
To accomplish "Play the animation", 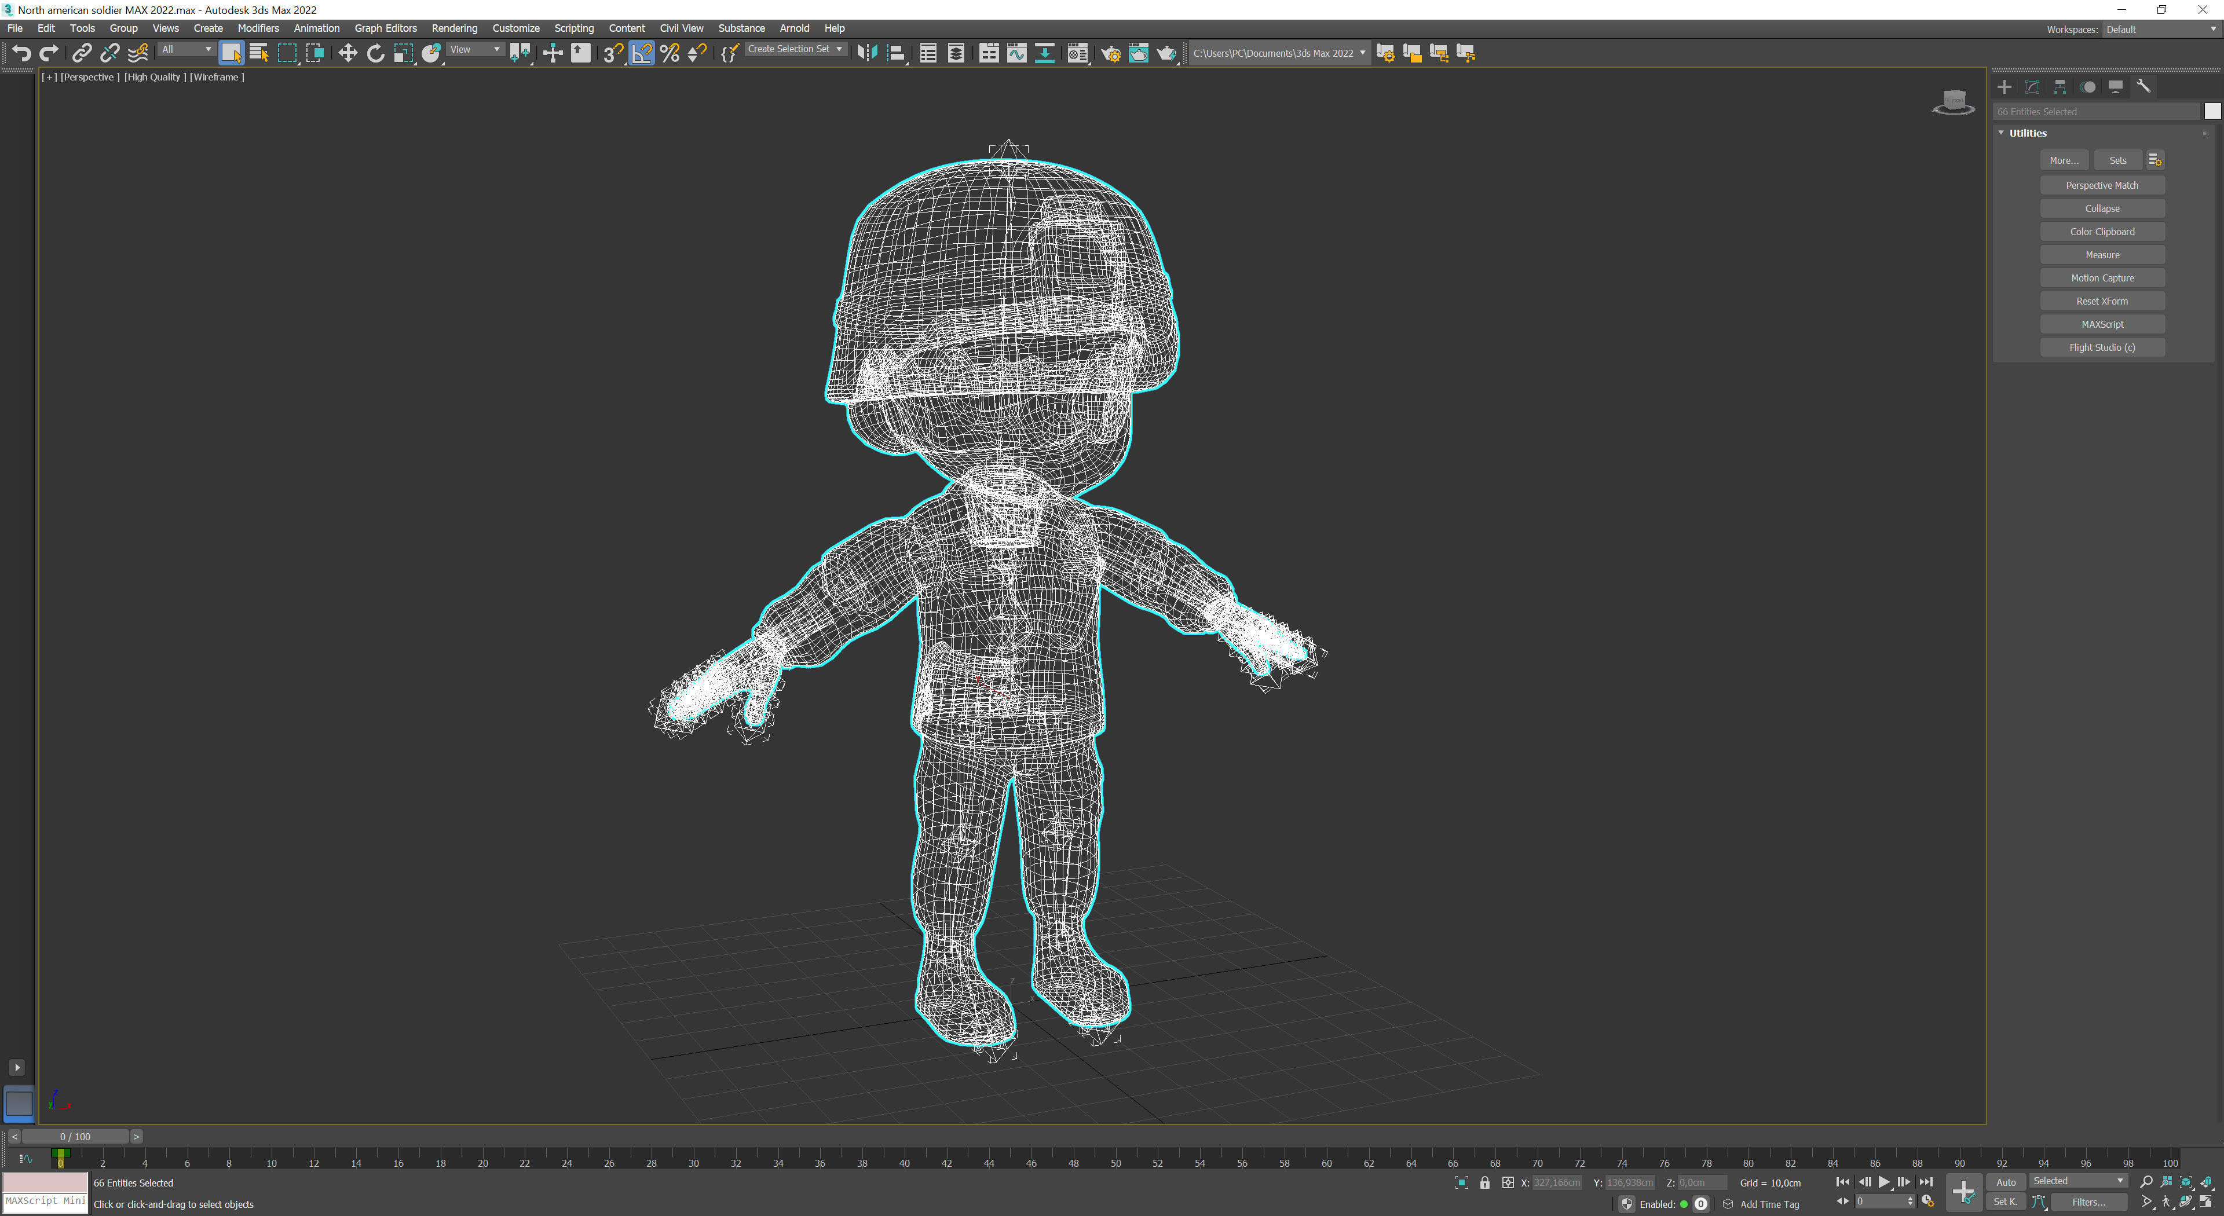I will 1883,1181.
